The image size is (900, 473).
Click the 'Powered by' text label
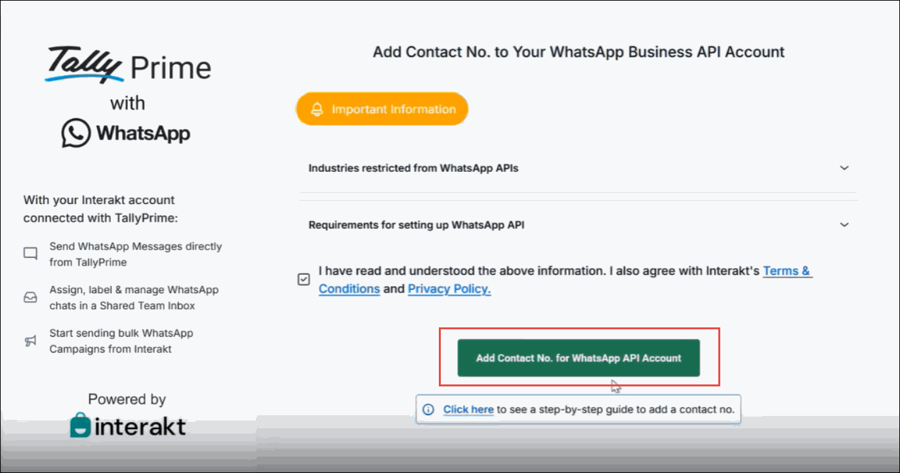[127, 399]
